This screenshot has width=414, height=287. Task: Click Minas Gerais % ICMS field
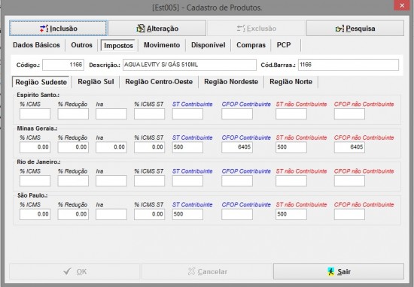[x=35, y=147]
